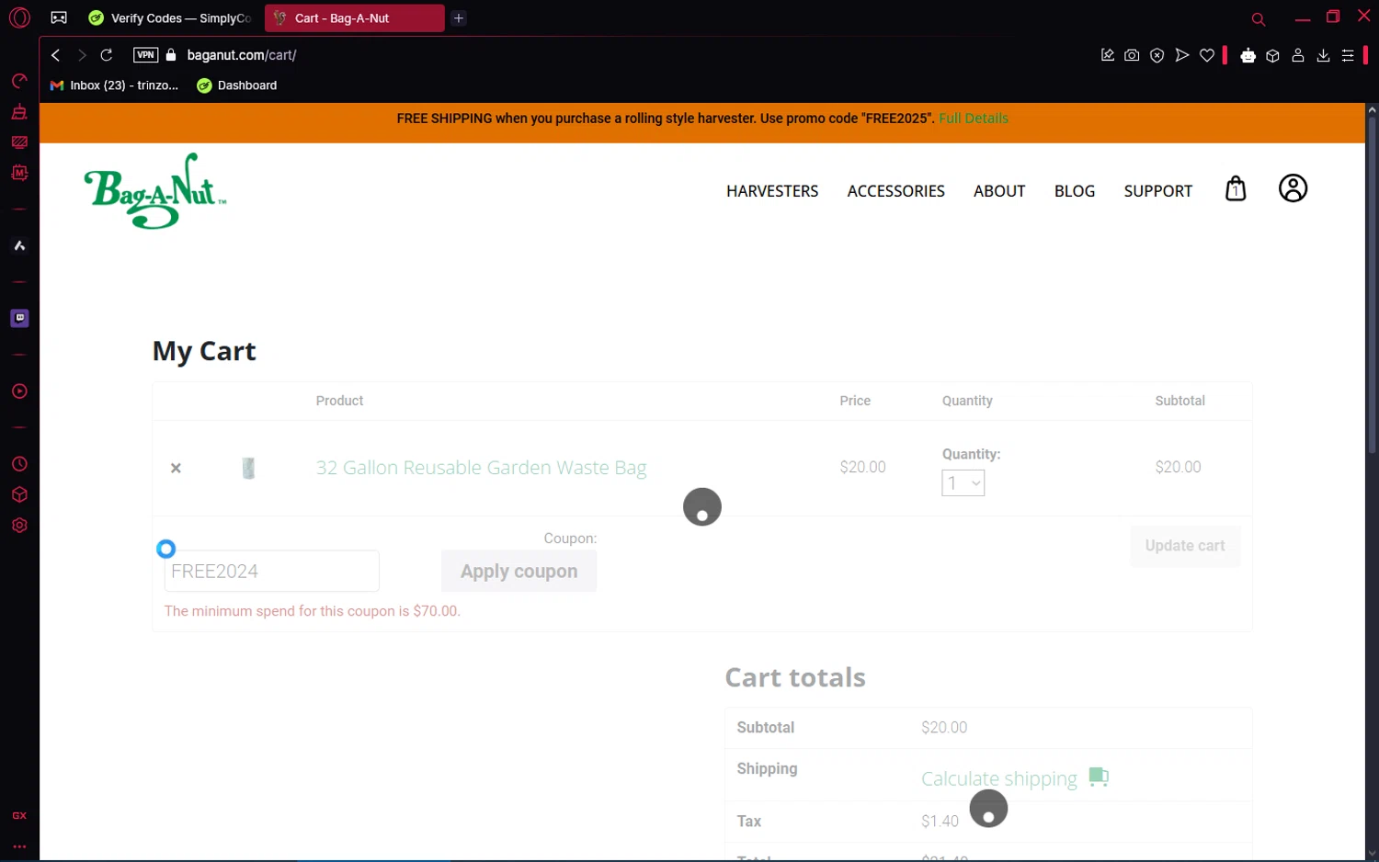Open the striped panel icon in sidebar
The image size is (1379, 862).
pos(19,142)
